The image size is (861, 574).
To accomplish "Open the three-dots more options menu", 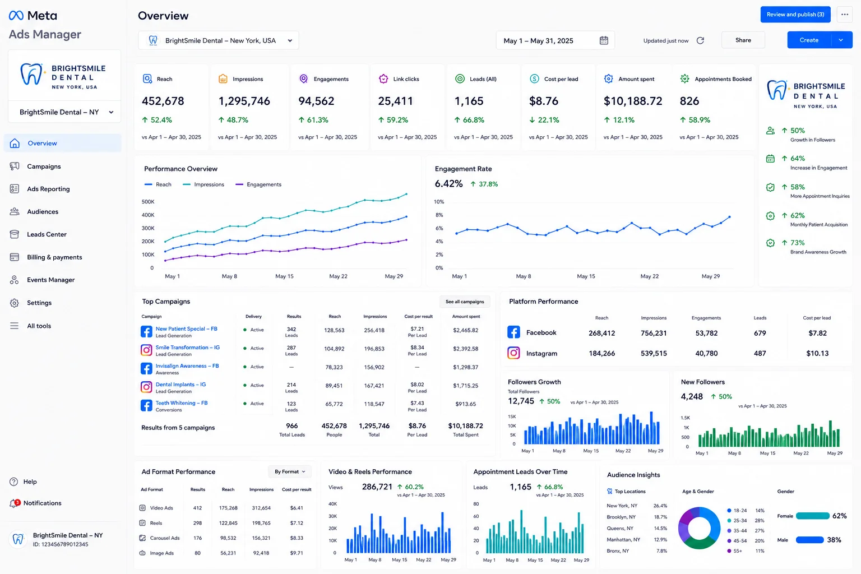I will [x=845, y=15].
